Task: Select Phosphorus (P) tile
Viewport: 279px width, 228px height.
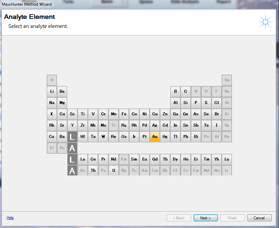Action: pyautogui.click(x=196, y=103)
